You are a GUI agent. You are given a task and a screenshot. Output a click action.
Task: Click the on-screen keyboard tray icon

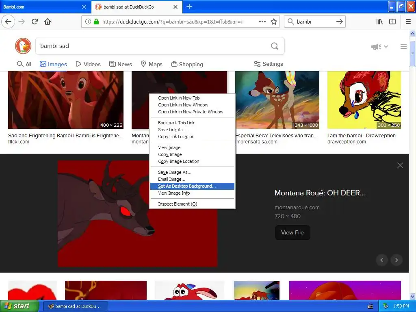(x=370, y=306)
